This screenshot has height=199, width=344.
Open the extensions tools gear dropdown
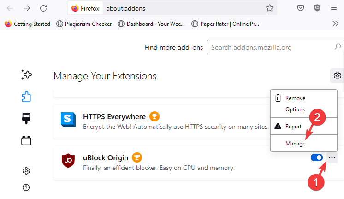337,76
